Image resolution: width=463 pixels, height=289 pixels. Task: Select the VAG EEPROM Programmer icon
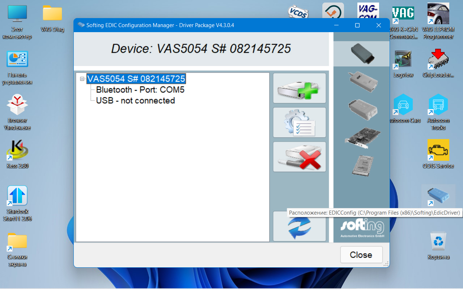pyautogui.click(x=438, y=22)
